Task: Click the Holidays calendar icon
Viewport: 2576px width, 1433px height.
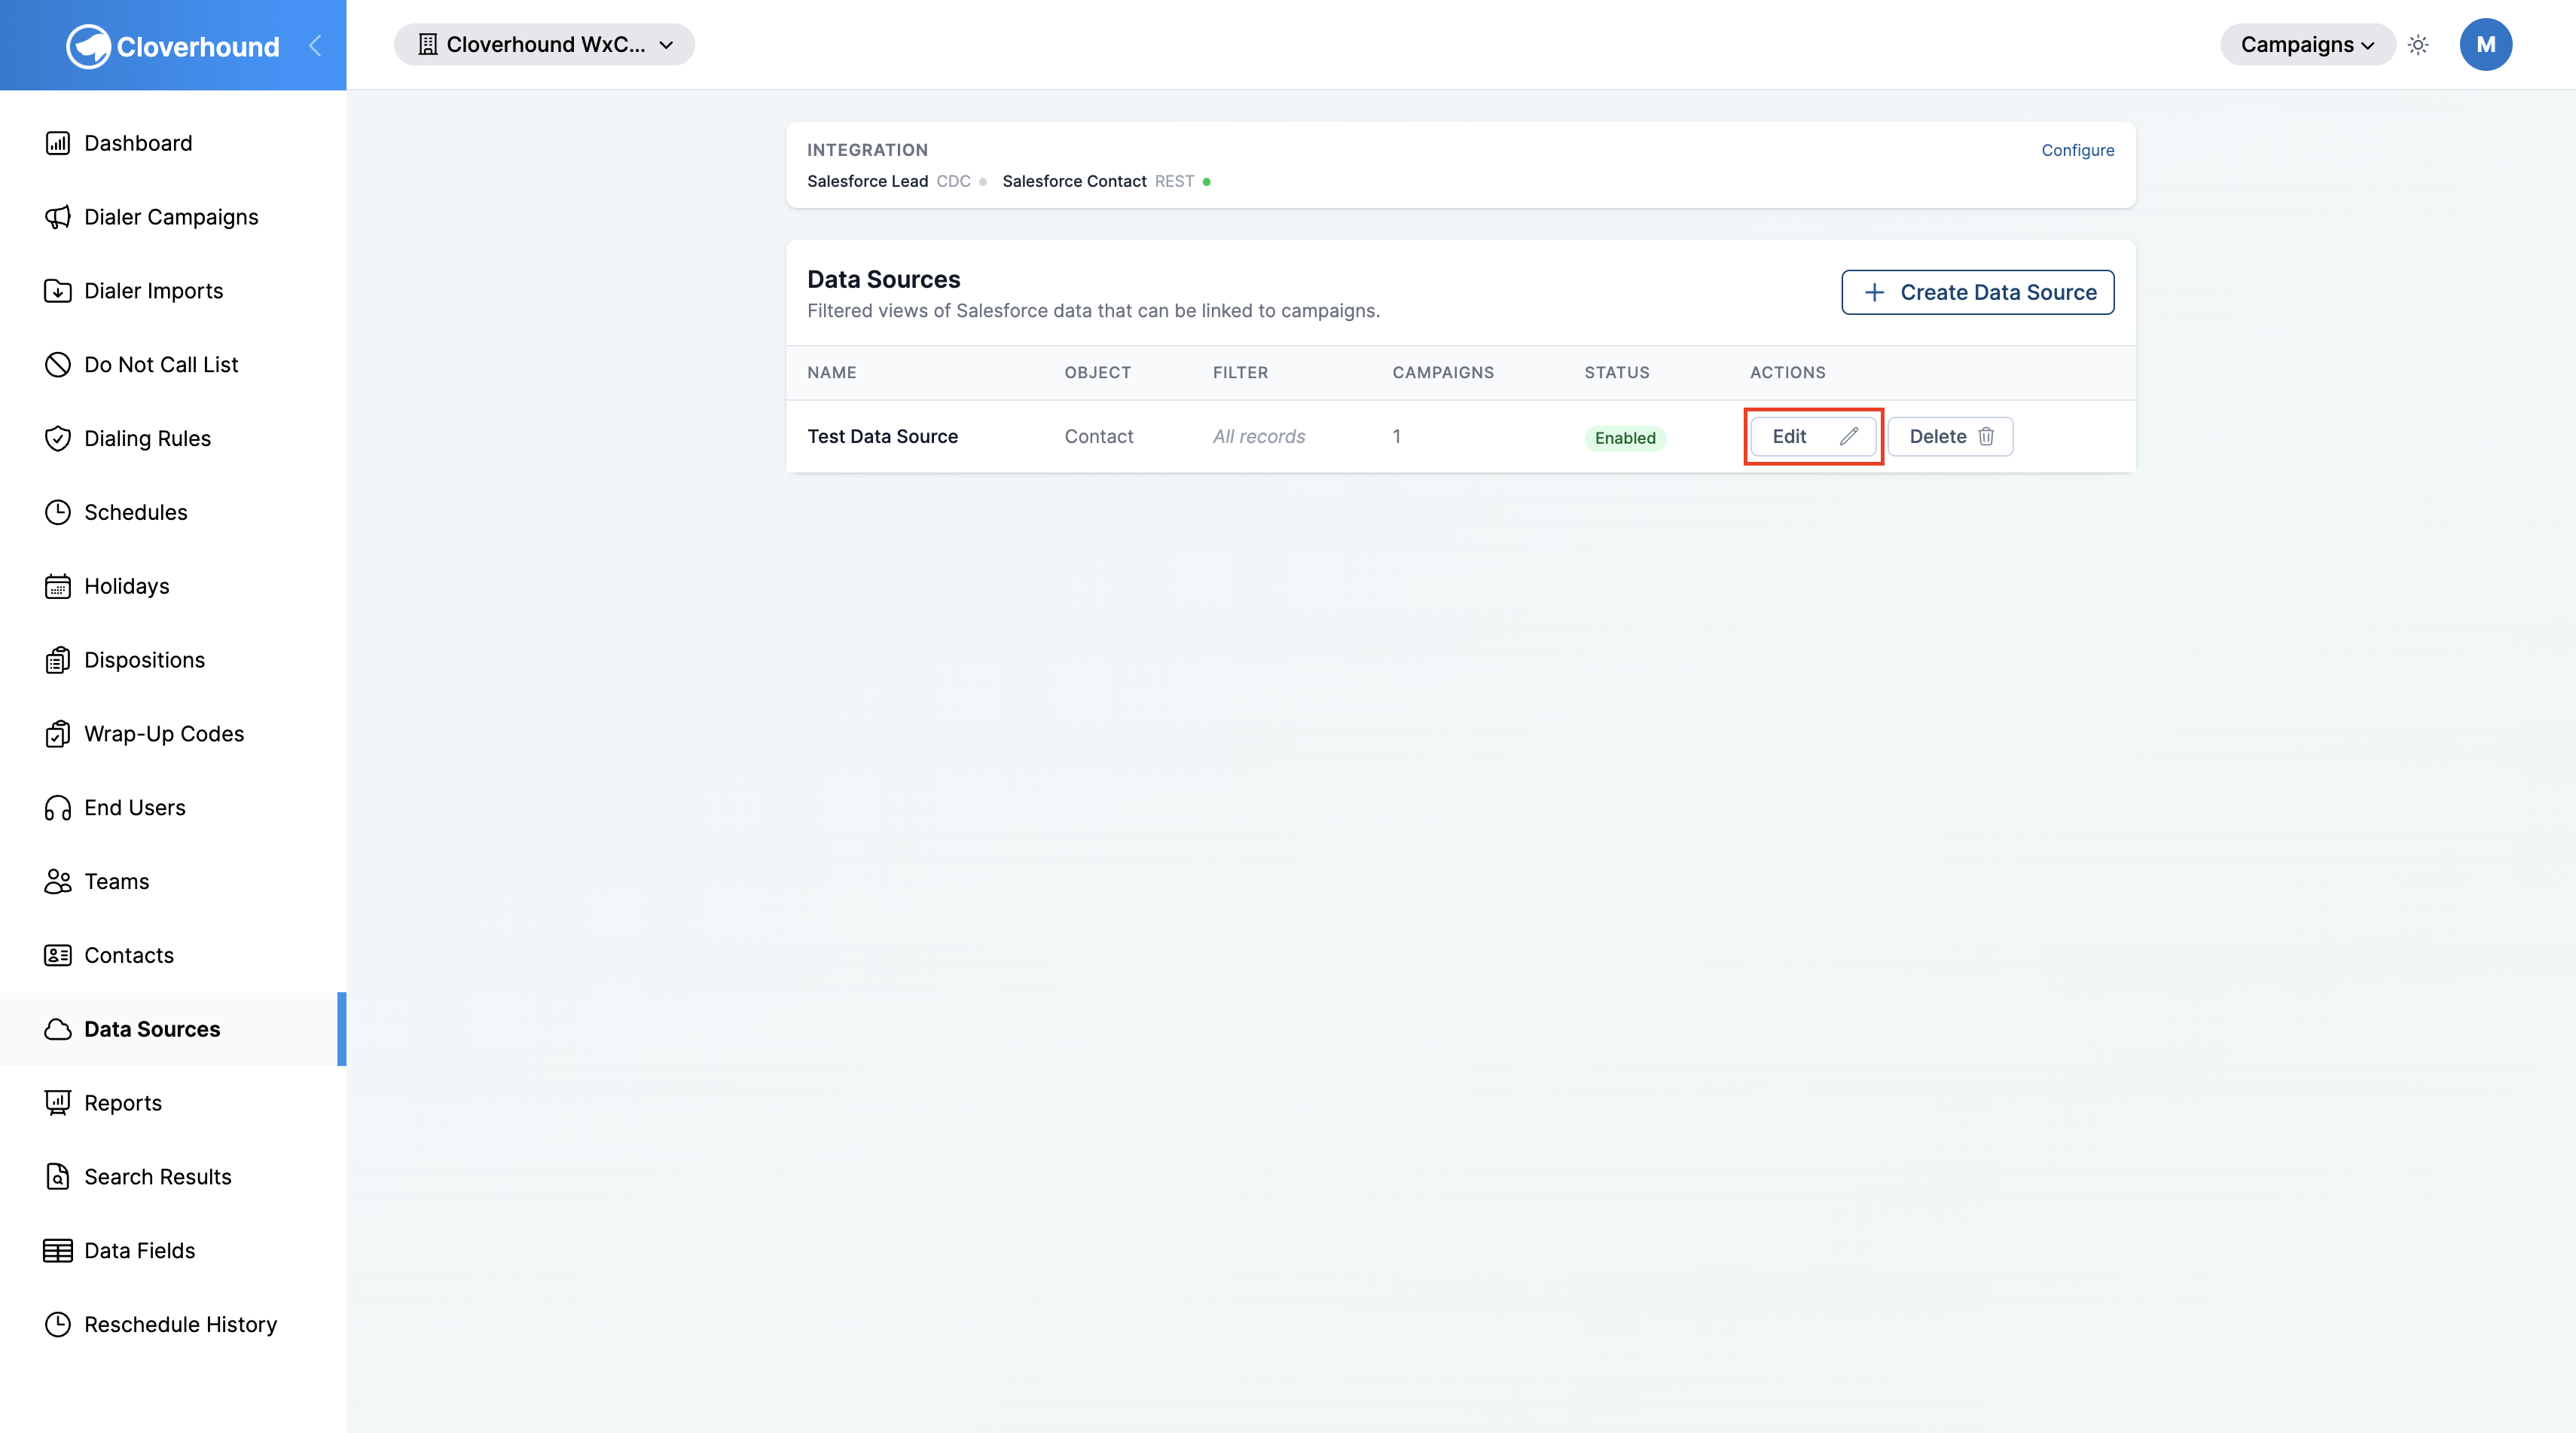Action: (x=58, y=586)
